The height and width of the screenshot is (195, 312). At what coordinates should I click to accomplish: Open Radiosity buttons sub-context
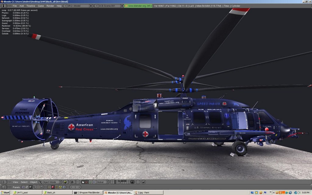(60, 187)
